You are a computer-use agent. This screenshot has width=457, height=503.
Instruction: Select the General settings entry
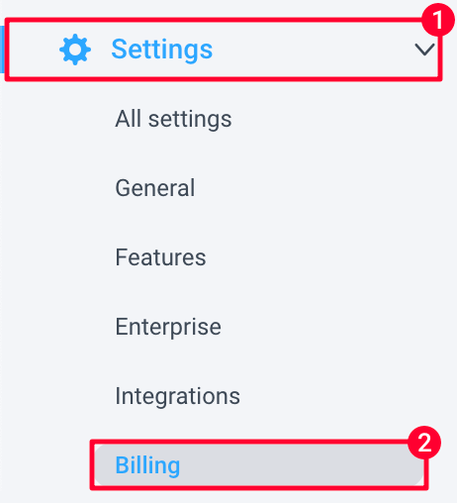tap(155, 188)
